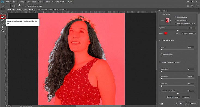The height and width of the screenshot is (107, 200).
Task: Click the current tool preset icon
Action: tap(4, 6)
